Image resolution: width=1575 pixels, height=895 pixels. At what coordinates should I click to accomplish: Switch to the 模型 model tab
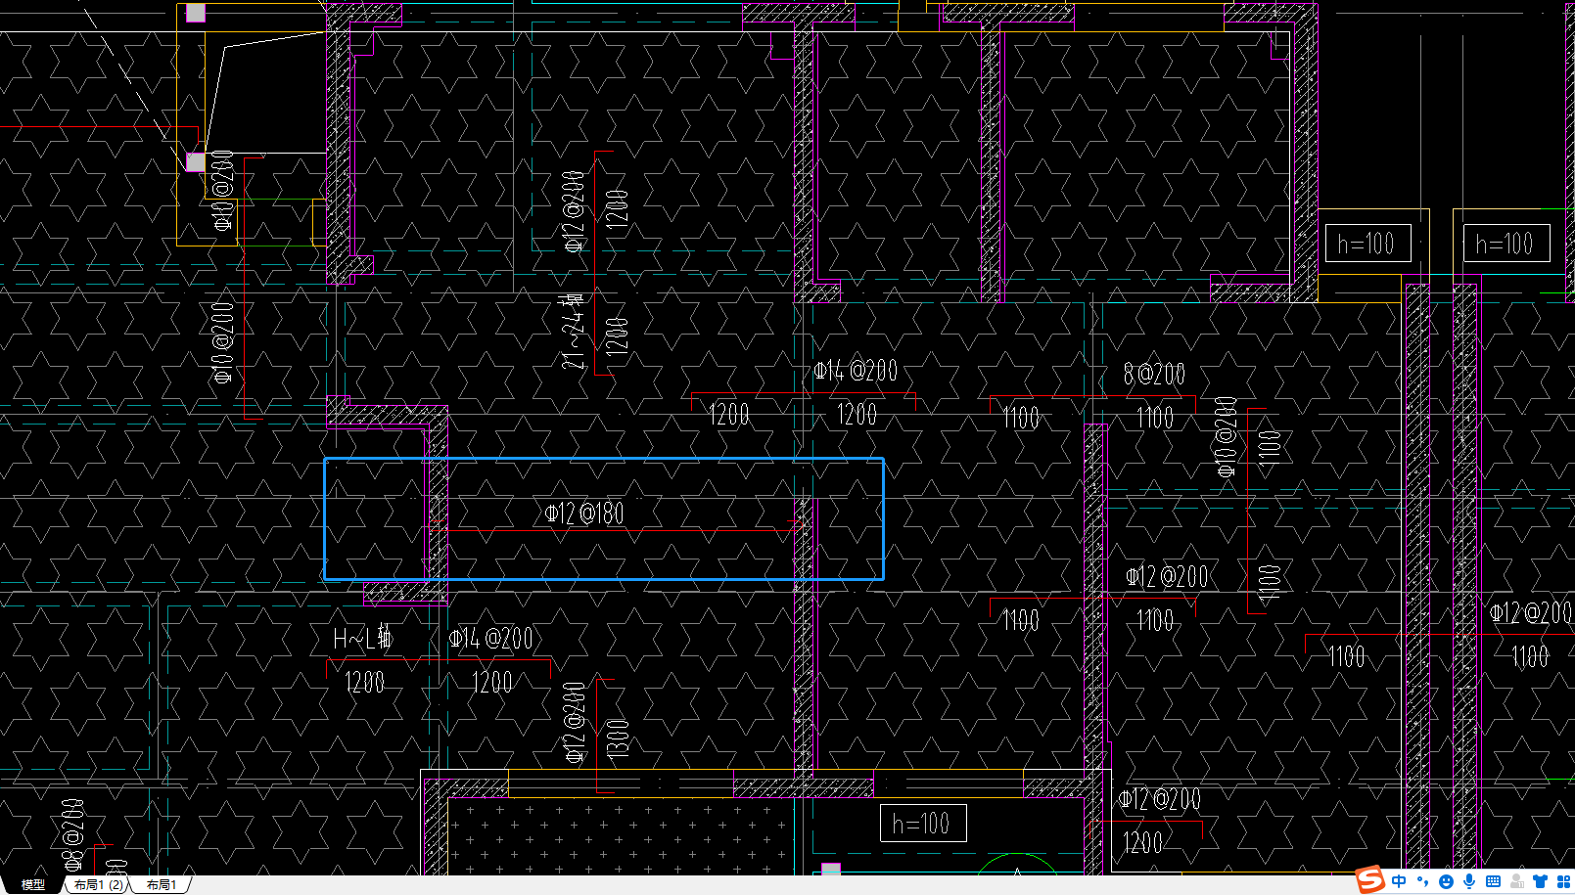tap(32, 884)
